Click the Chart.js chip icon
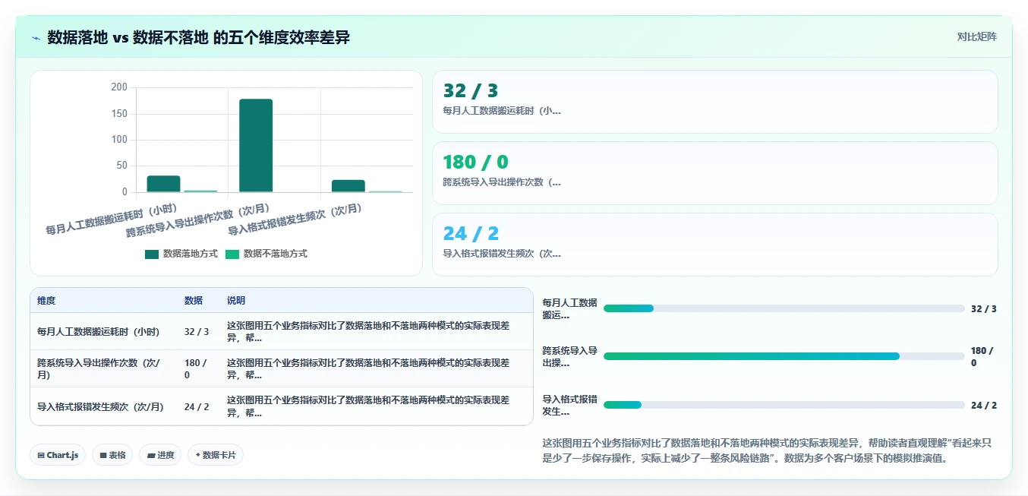 point(41,456)
